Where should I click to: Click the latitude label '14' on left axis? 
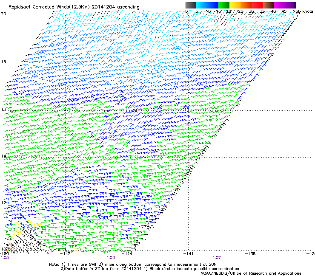click(3, 156)
